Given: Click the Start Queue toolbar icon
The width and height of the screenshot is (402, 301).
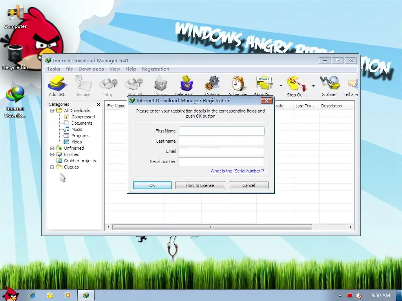Looking at the screenshot, I should [x=263, y=86].
